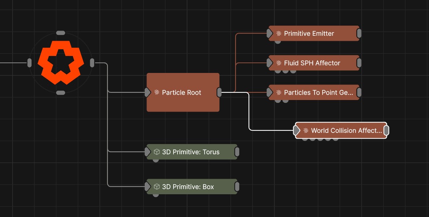Click Particles To Point Ge... input arrow port

[270, 92]
